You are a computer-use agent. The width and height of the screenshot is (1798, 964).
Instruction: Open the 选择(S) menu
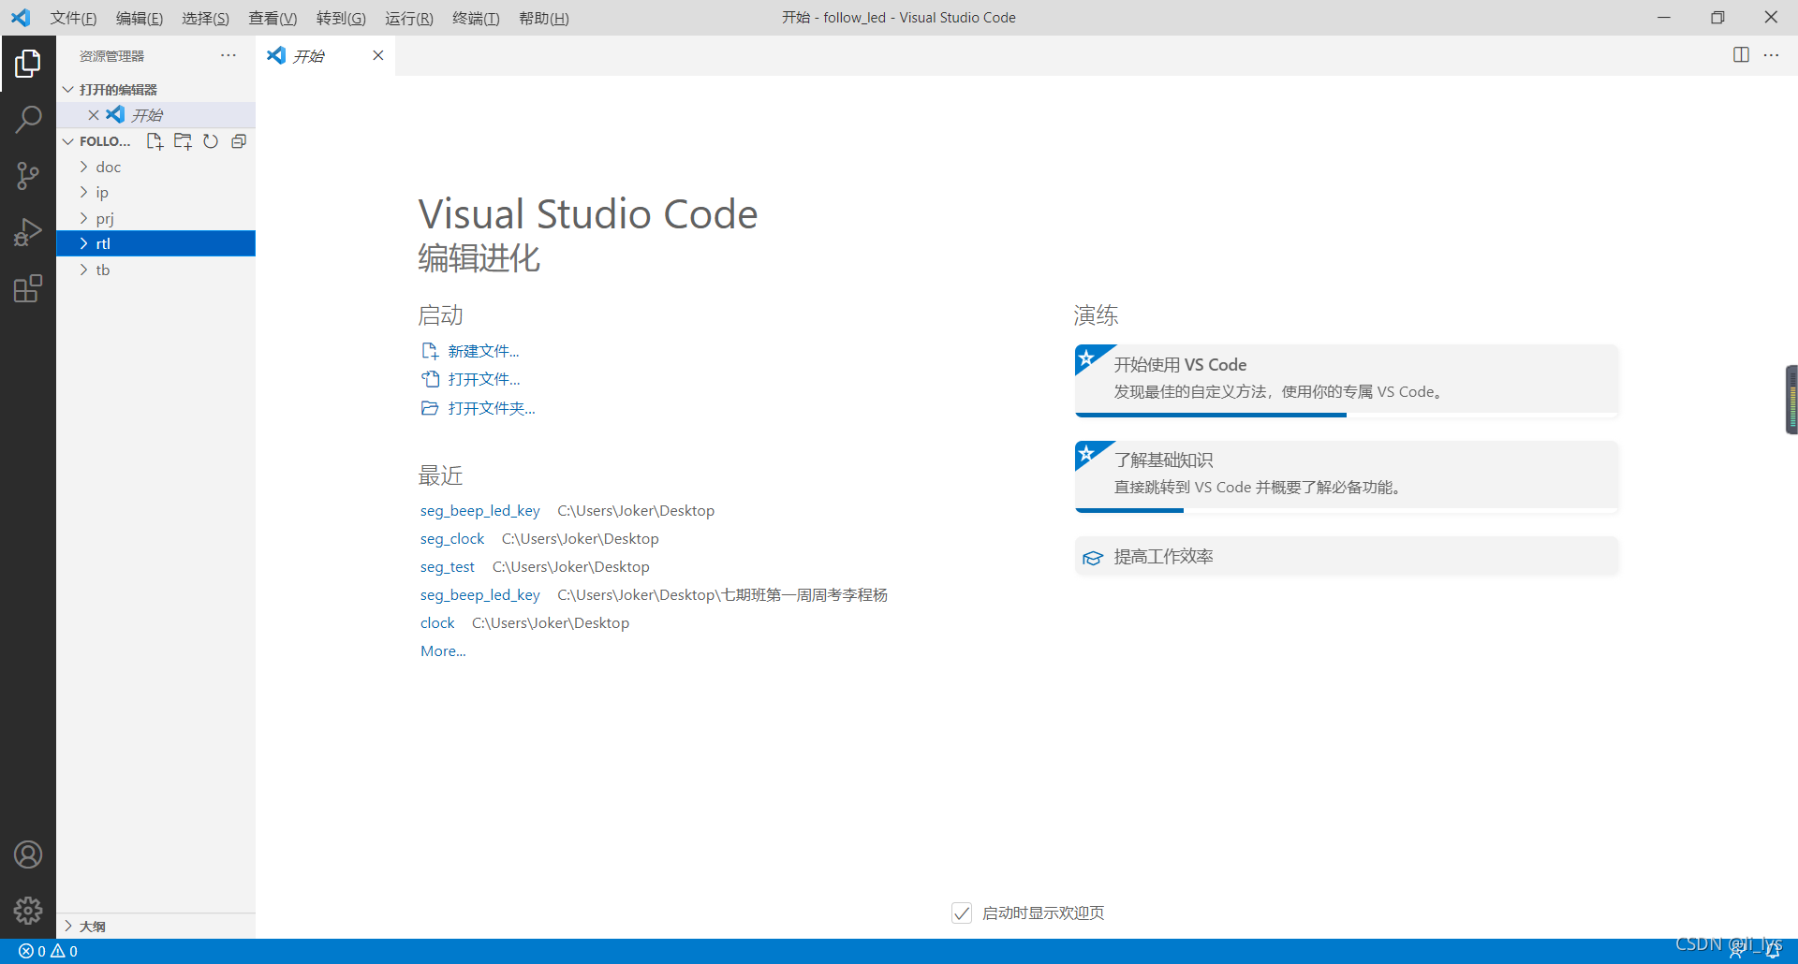[205, 18]
